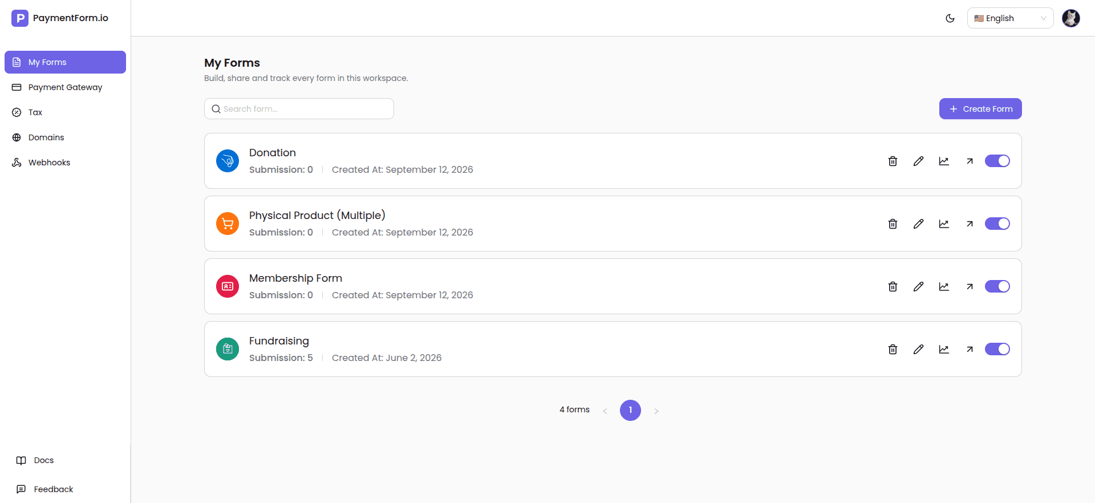
Task: Open Physical Product form external link
Action: pyautogui.click(x=970, y=224)
